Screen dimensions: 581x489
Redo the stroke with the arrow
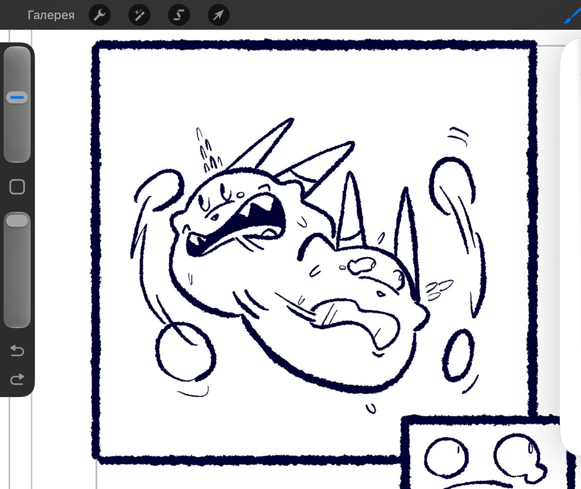pos(17,379)
